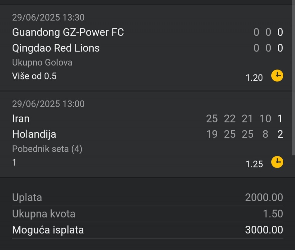295x250 pixels.
Task: Click Holandija's sets won total 2
Action: click(280, 134)
